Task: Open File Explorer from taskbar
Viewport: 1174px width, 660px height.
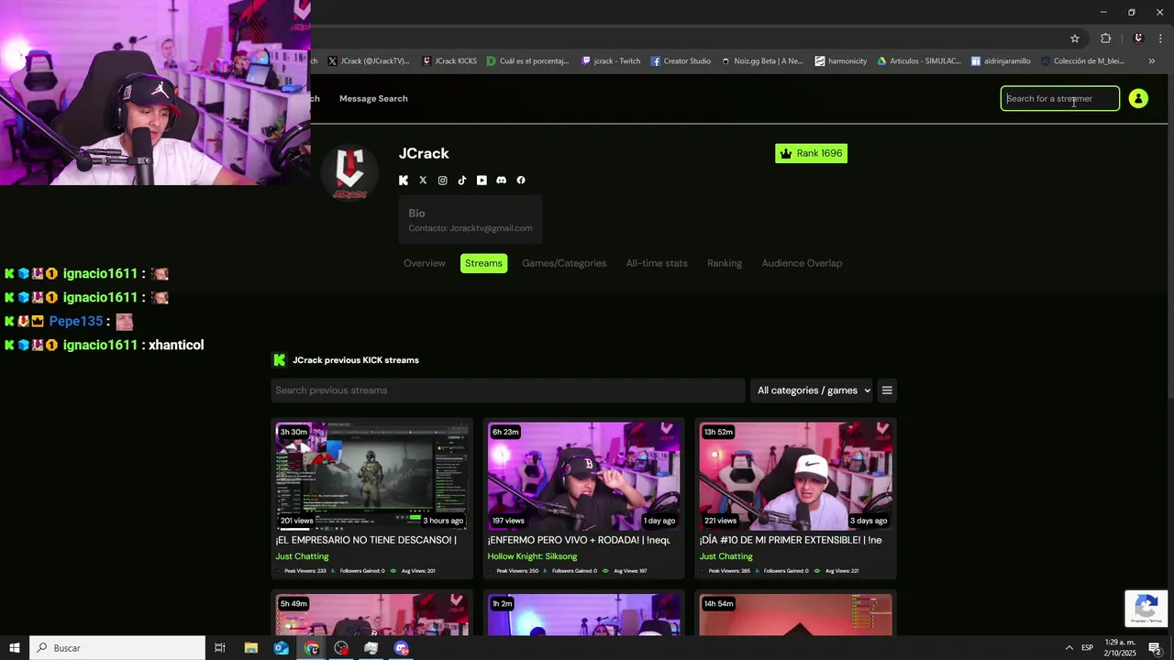Action: [251, 648]
